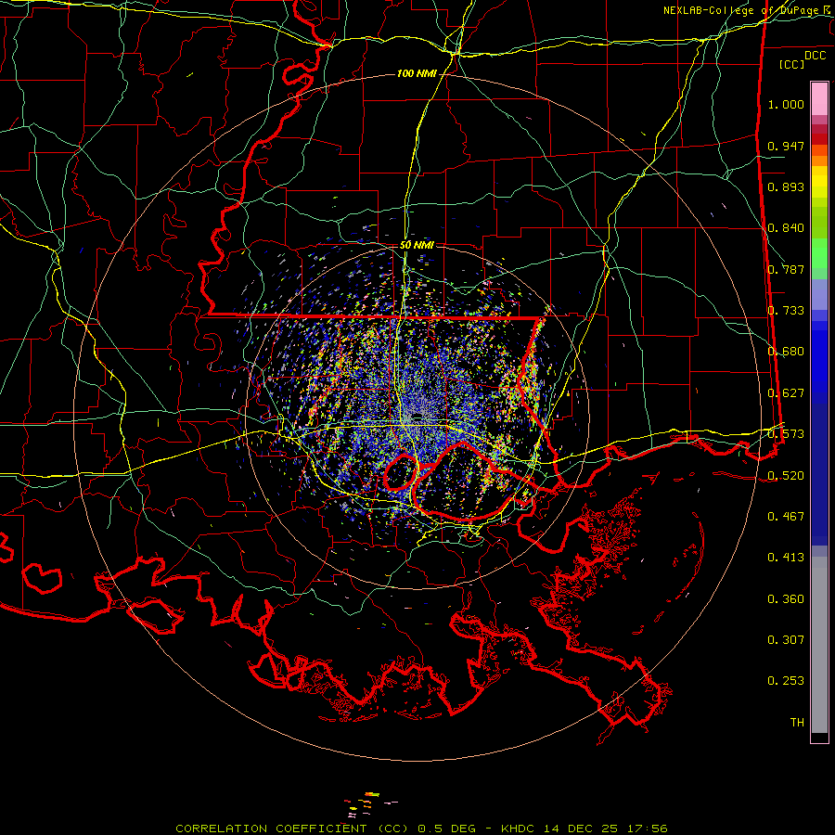Select the bright green color bar segment

coord(819,253)
